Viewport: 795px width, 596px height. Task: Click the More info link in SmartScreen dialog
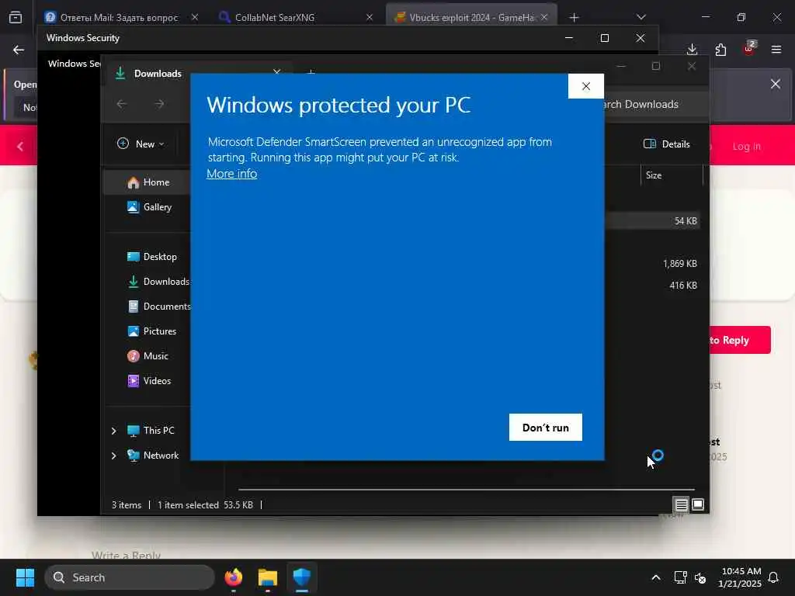[x=231, y=174]
